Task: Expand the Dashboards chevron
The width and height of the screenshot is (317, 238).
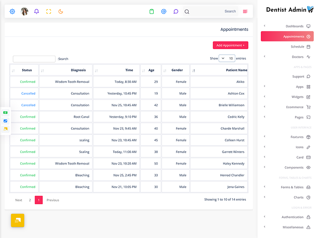Action: point(264,26)
